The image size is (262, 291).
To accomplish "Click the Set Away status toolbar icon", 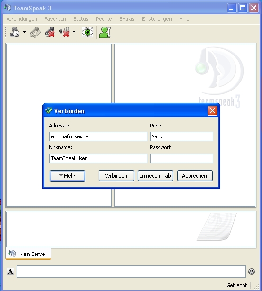I will click(15, 32).
